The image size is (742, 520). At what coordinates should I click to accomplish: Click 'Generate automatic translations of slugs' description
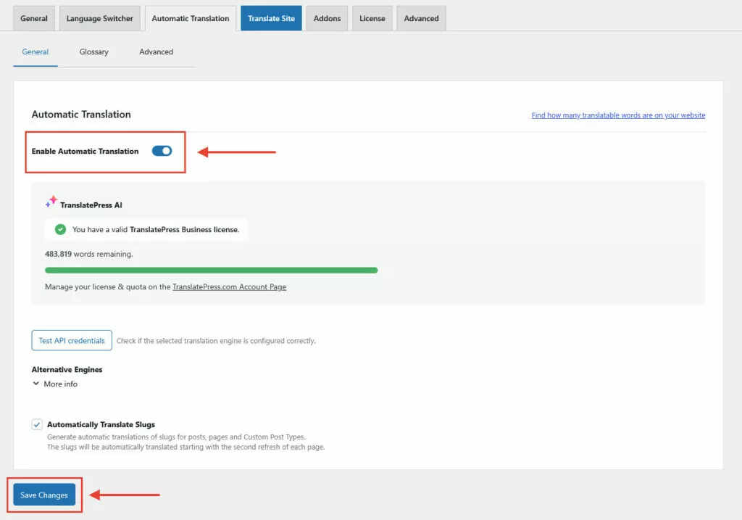(x=176, y=437)
